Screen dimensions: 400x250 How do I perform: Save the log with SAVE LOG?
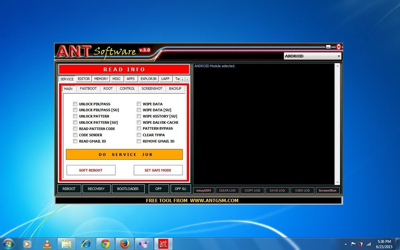(277, 191)
